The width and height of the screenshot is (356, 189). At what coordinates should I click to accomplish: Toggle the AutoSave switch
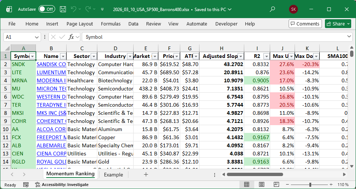(x=47, y=9)
